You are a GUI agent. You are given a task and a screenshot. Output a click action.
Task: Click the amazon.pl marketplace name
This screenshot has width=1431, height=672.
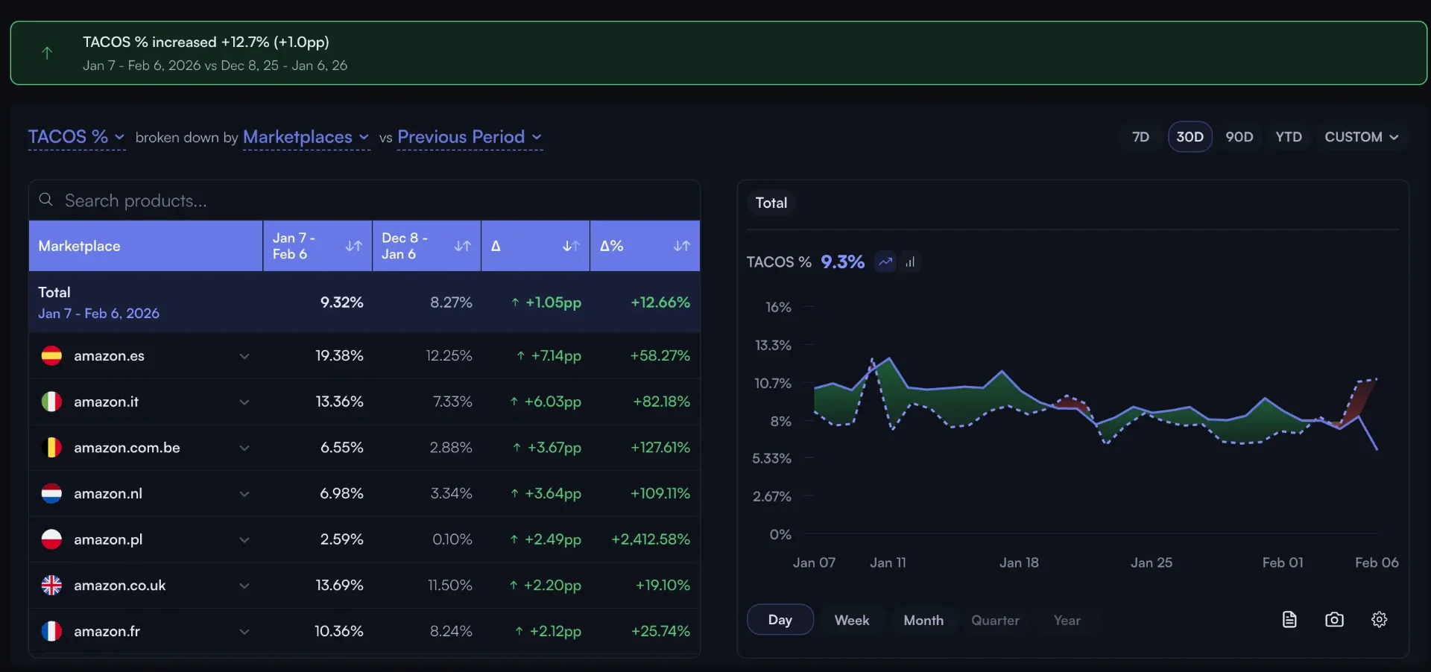click(x=108, y=539)
